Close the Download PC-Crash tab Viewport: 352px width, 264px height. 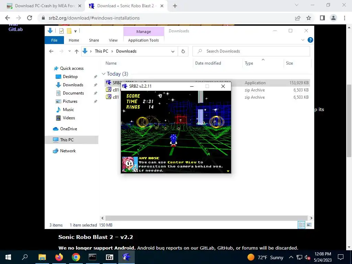pyautogui.click(x=80, y=6)
